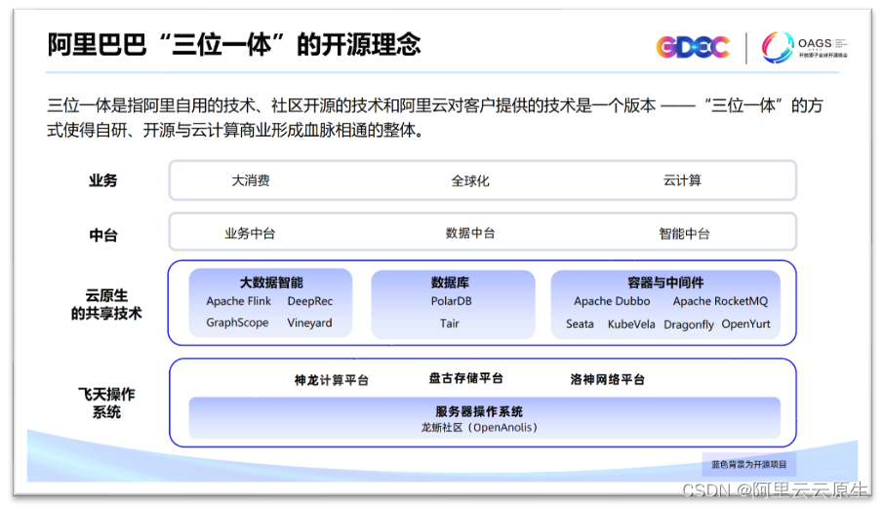Click the GDEC logo
This screenshot has width=884, height=509.
pyautogui.click(x=693, y=47)
